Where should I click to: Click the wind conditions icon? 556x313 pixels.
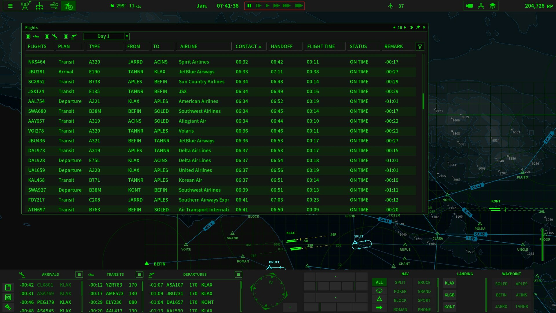[x=54, y=6]
